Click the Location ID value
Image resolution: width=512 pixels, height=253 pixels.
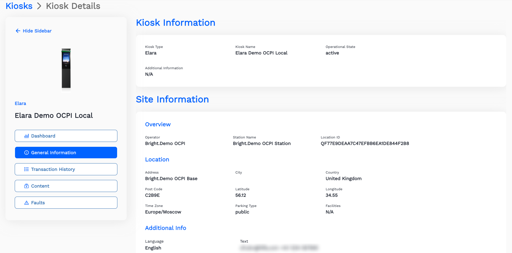pyautogui.click(x=365, y=143)
